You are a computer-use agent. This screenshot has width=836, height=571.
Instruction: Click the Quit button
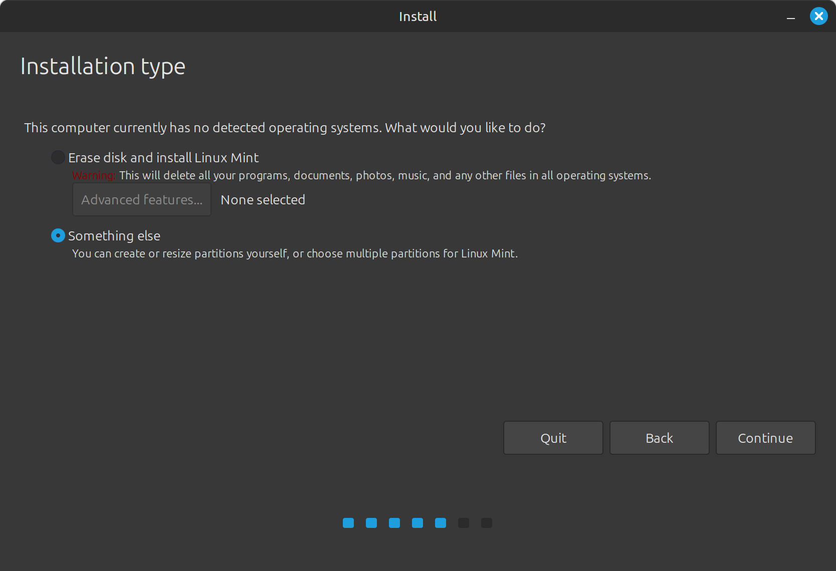(x=553, y=438)
